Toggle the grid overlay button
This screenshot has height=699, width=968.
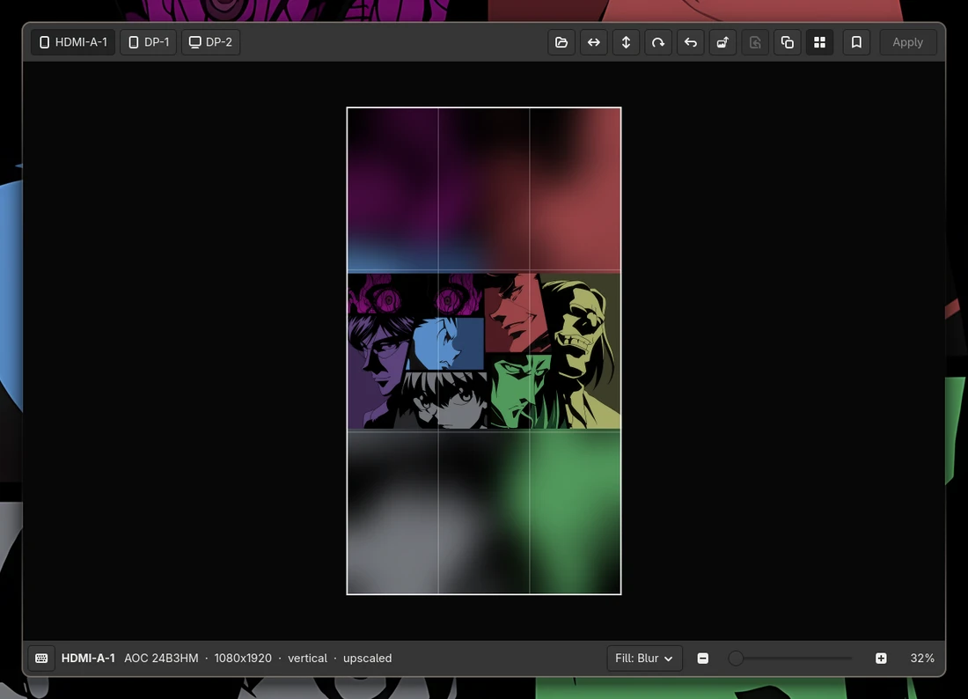pos(819,42)
